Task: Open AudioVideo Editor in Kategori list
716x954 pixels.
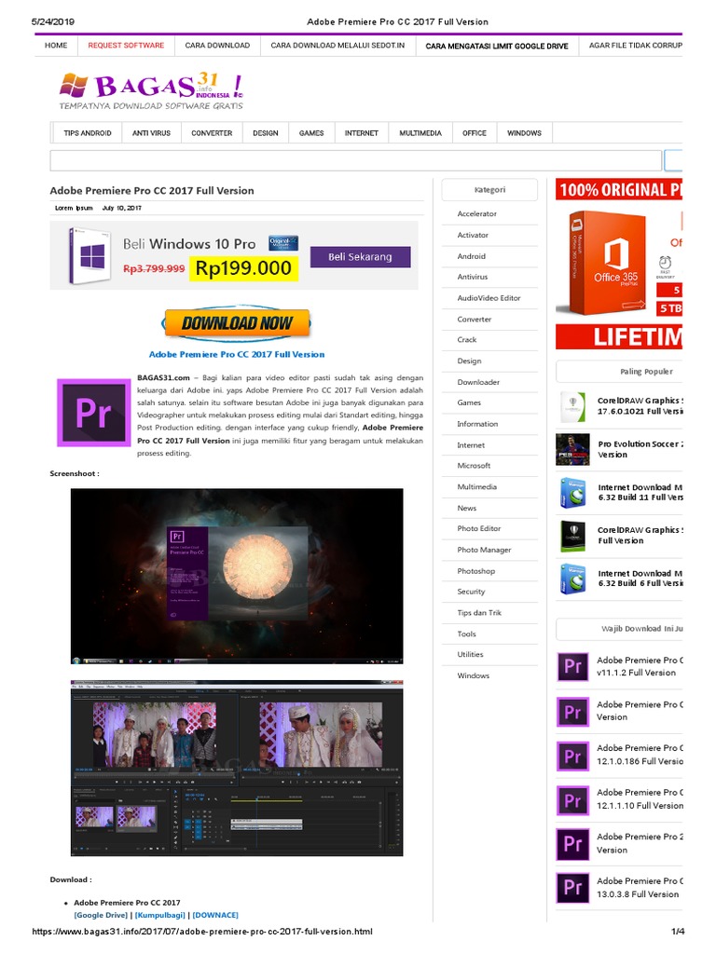Action: point(489,298)
